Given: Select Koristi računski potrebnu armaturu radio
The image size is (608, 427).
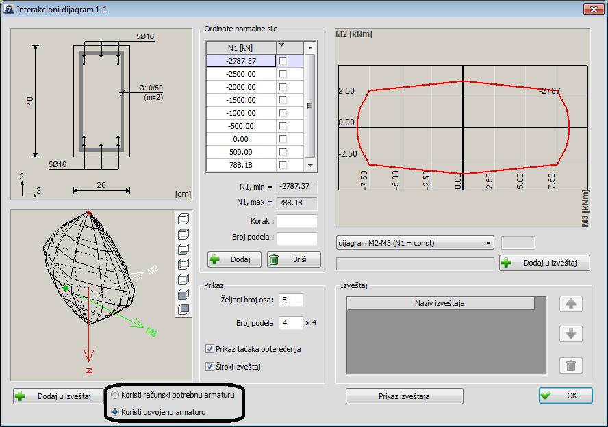Looking at the screenshot, I should click(115, 395).
